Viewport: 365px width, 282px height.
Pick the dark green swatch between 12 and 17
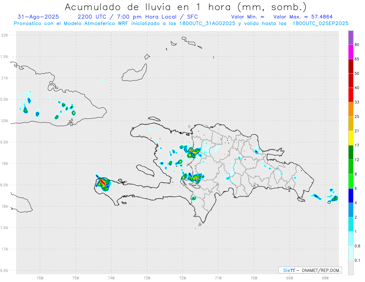point(351,152)
